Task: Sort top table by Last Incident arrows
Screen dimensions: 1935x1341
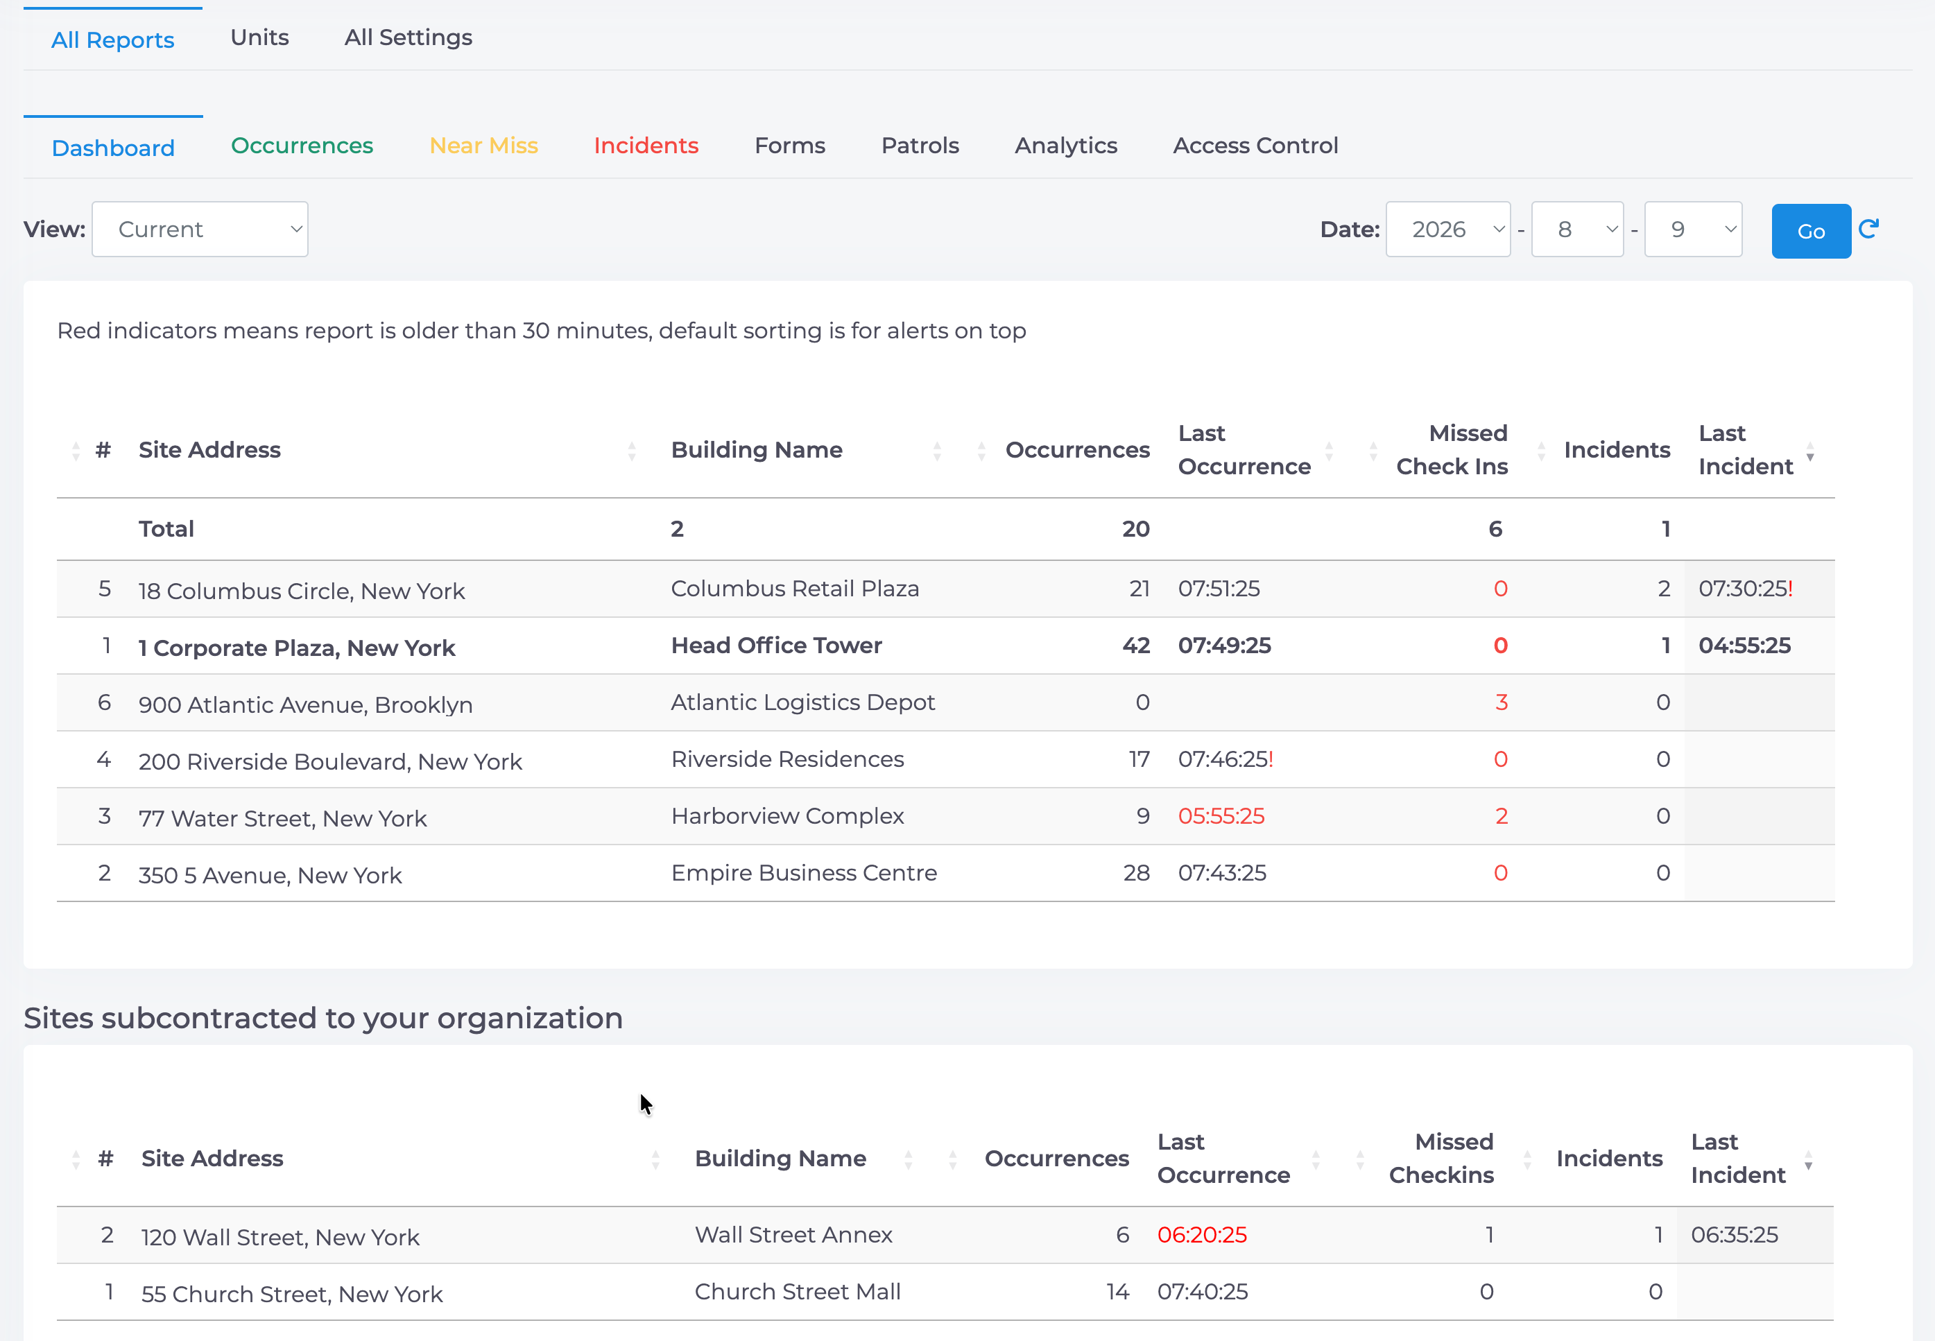Action: pyautogui.click(x=1811, y=451)
